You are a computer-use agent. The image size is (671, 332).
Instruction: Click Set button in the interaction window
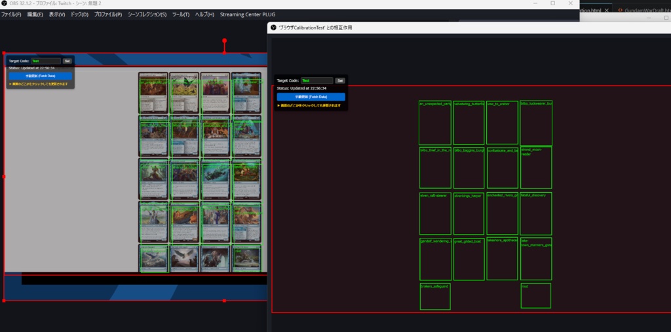pos(340,80)
